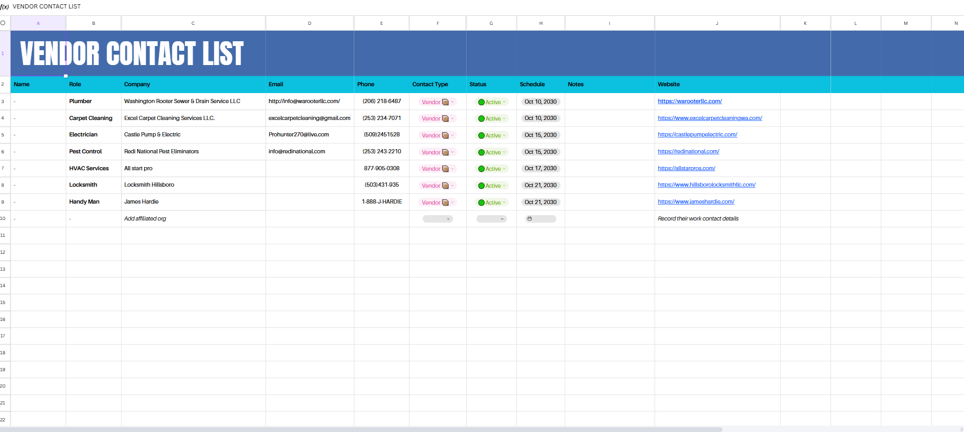Viewport: 964px width, 432px height.
Task: Select the Redi National Pest Eliminators cell
Action: (193, 152)
